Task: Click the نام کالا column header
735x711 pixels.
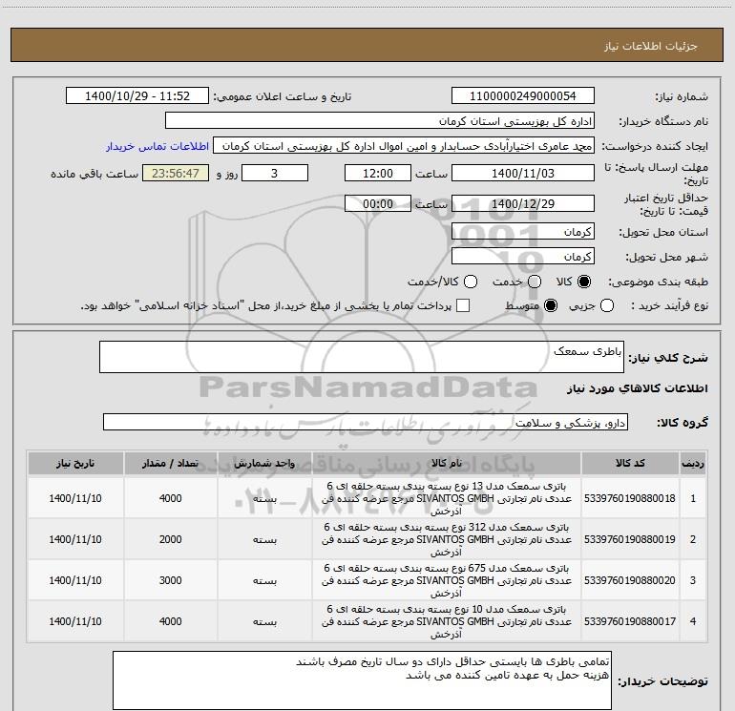Action: (447, 464)
